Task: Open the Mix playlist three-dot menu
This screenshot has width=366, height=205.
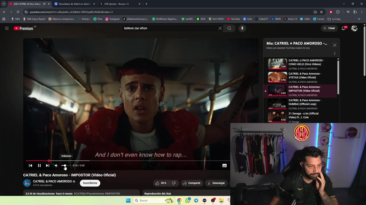Action: [335, 53]
